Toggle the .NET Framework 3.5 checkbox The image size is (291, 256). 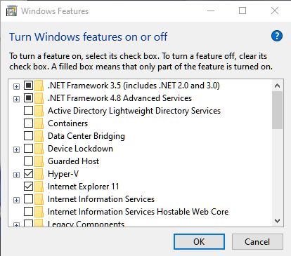[28, 86]
